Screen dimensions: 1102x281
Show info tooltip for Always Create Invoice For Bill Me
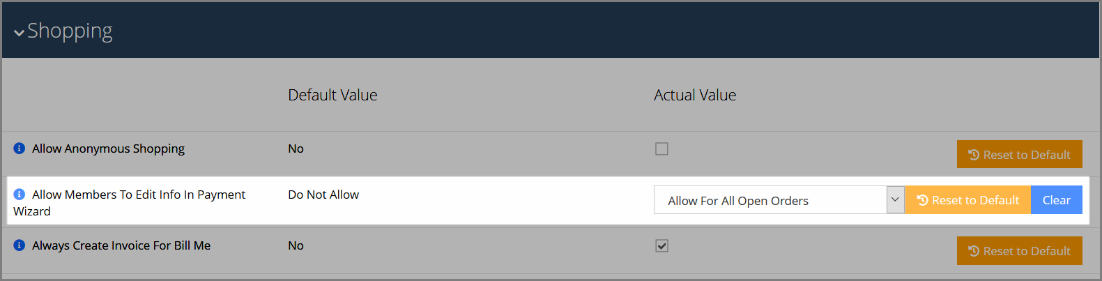pos(20,245)
